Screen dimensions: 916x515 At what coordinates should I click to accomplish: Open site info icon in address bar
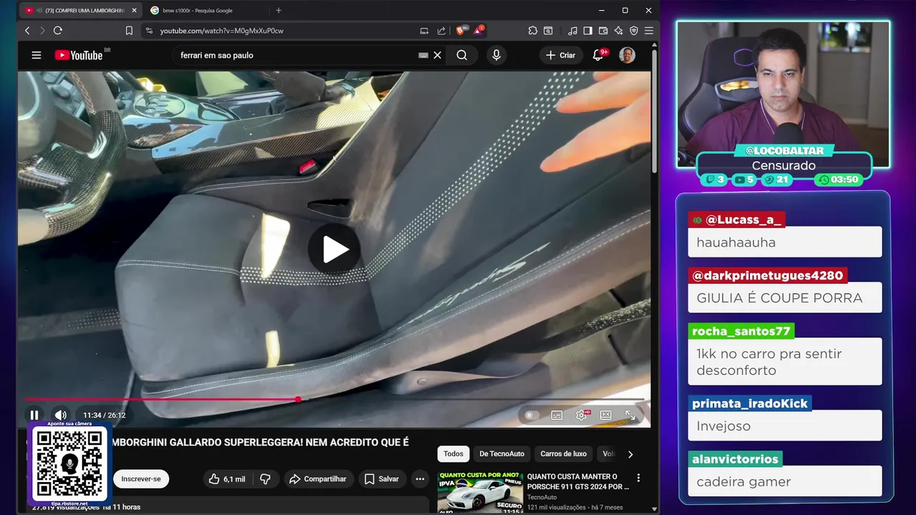[x=149, y=31]
